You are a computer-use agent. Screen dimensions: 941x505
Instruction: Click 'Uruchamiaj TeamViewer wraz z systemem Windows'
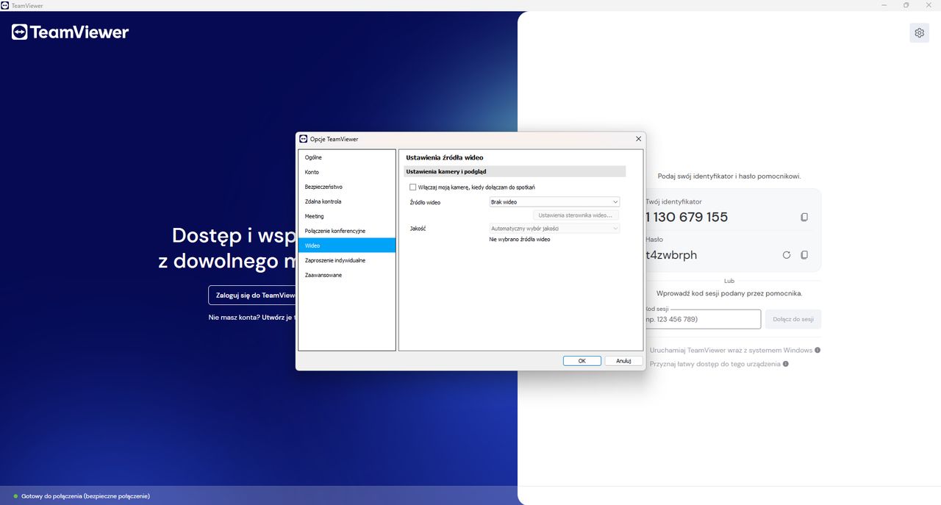tap(731, 350)
